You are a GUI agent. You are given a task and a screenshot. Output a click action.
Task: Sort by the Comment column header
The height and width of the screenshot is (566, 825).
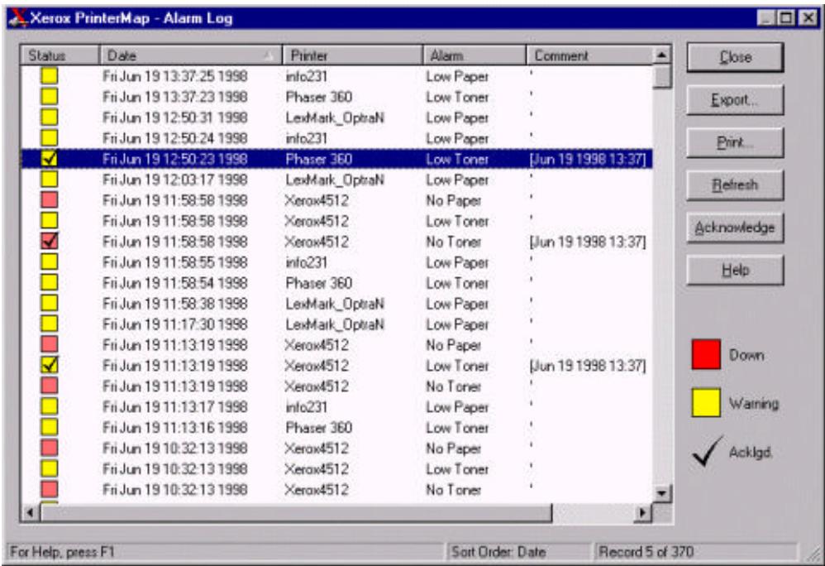coord(589,55)
